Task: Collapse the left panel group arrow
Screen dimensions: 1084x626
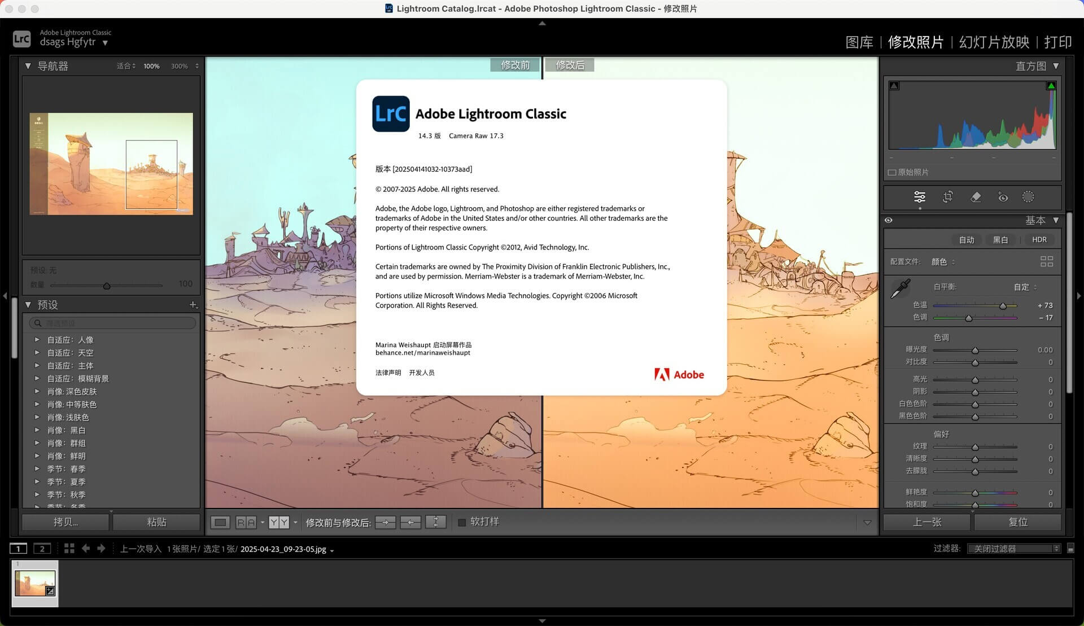Action: (5, 296)
